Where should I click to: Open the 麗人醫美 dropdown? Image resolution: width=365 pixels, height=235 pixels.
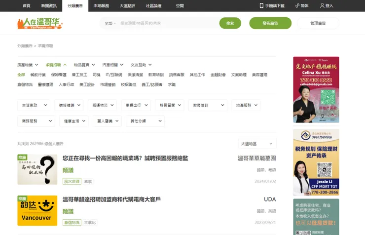point(108,121)
